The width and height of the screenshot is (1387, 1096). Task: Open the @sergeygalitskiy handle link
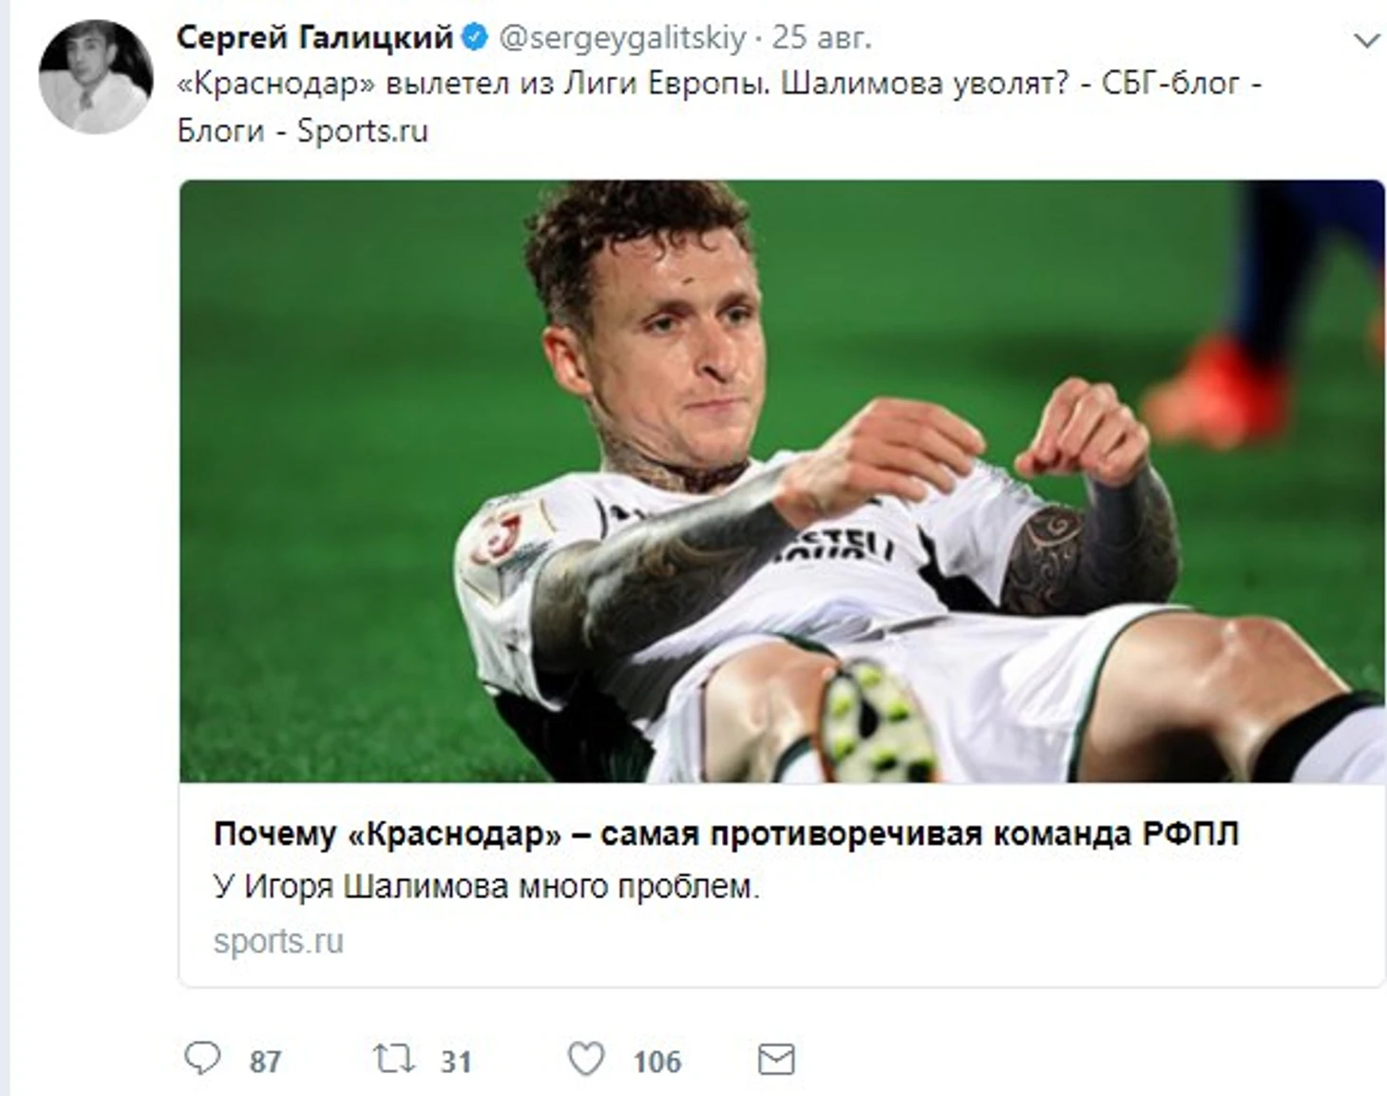(622, 38)
